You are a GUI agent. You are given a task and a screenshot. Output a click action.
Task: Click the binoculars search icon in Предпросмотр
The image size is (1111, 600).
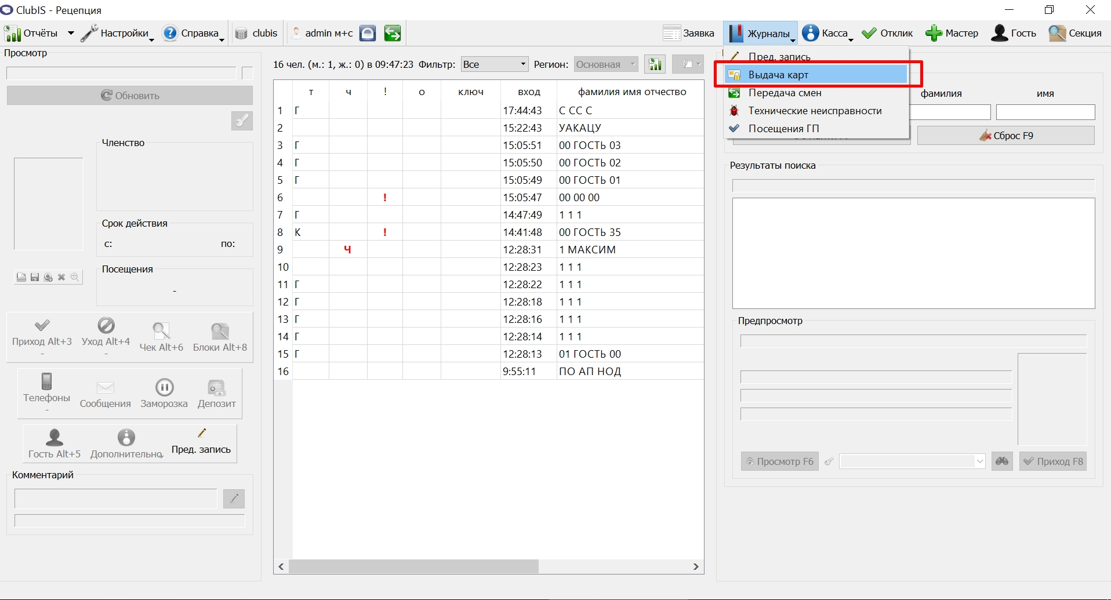click(1002, 461)
